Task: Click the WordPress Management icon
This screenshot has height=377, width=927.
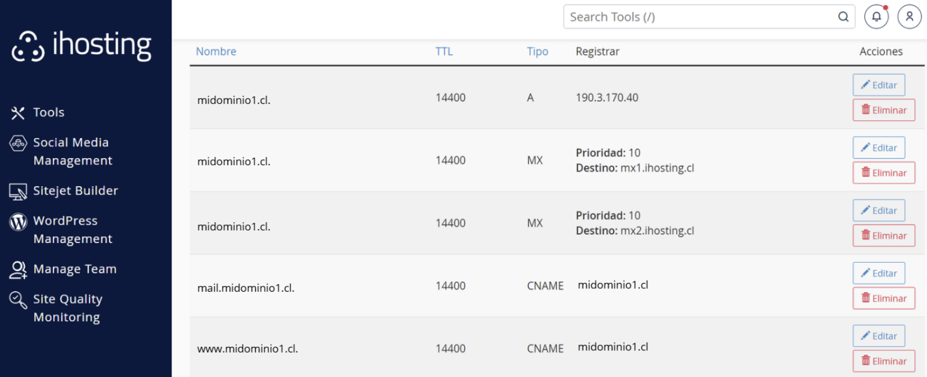Action: click(x=18, y=222)
